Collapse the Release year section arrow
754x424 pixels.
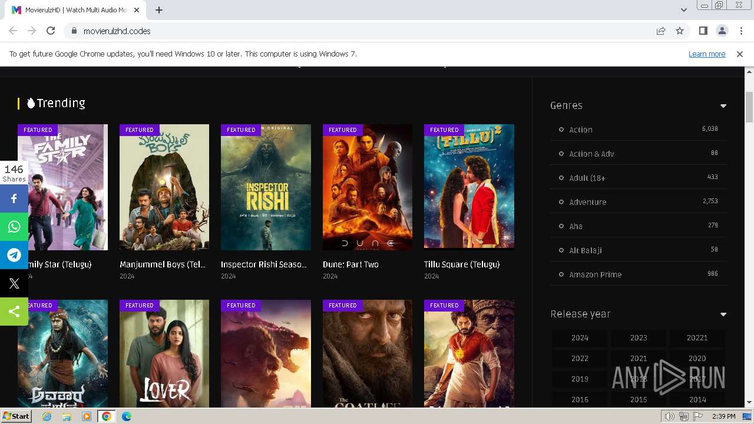point(723,314)
